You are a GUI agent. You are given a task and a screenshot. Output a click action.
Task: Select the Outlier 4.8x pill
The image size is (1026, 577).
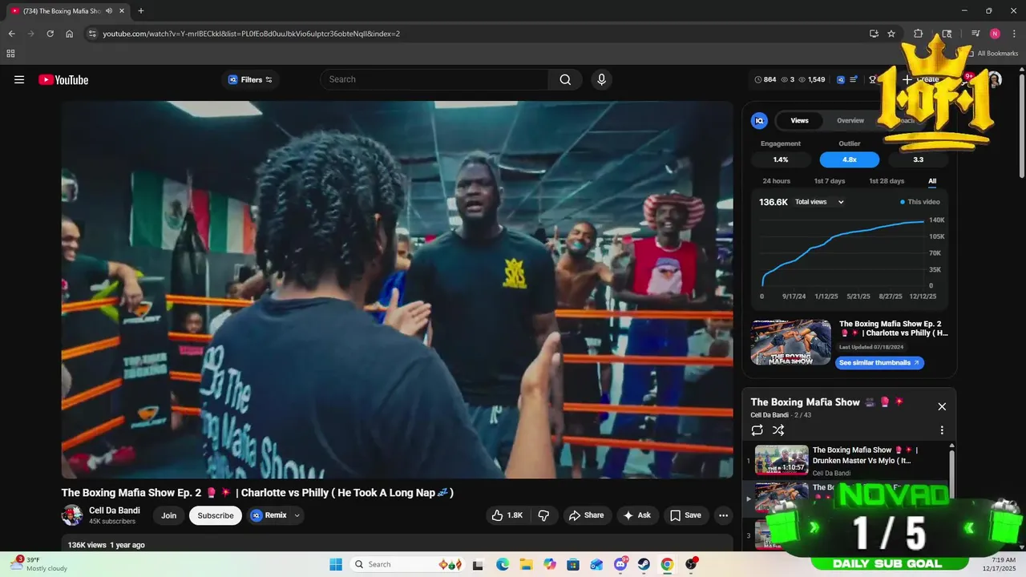[850, 159]
